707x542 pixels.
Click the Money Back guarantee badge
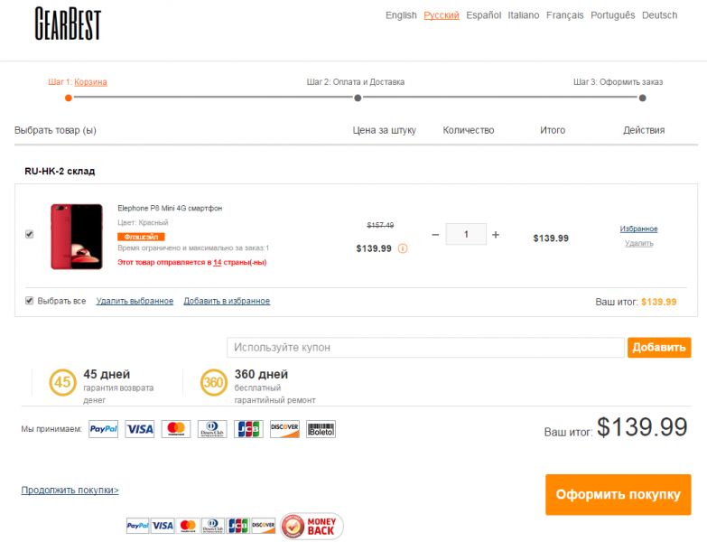point(312,527)
